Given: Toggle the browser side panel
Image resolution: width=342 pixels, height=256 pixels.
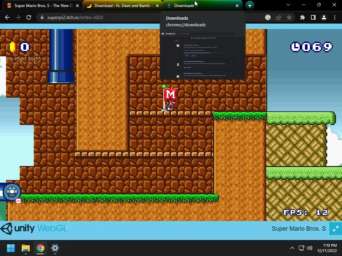Looking at the screenshot, I should (313, 17).
